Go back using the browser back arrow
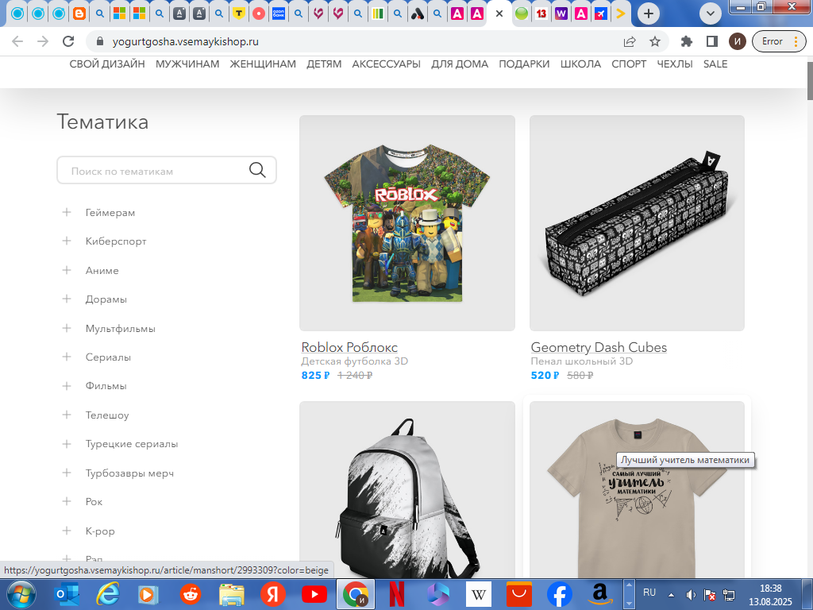Image resolution: width=813 pixels, height=610 pixels. click(x=17, y=41)
